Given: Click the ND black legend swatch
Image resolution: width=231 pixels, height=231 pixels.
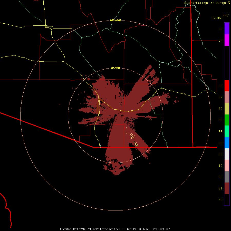Looking at the screenshot, I should (227, 200).
